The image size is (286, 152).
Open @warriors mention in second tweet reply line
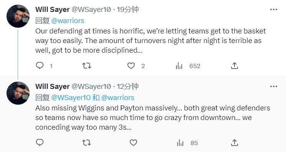pos(117,98)
